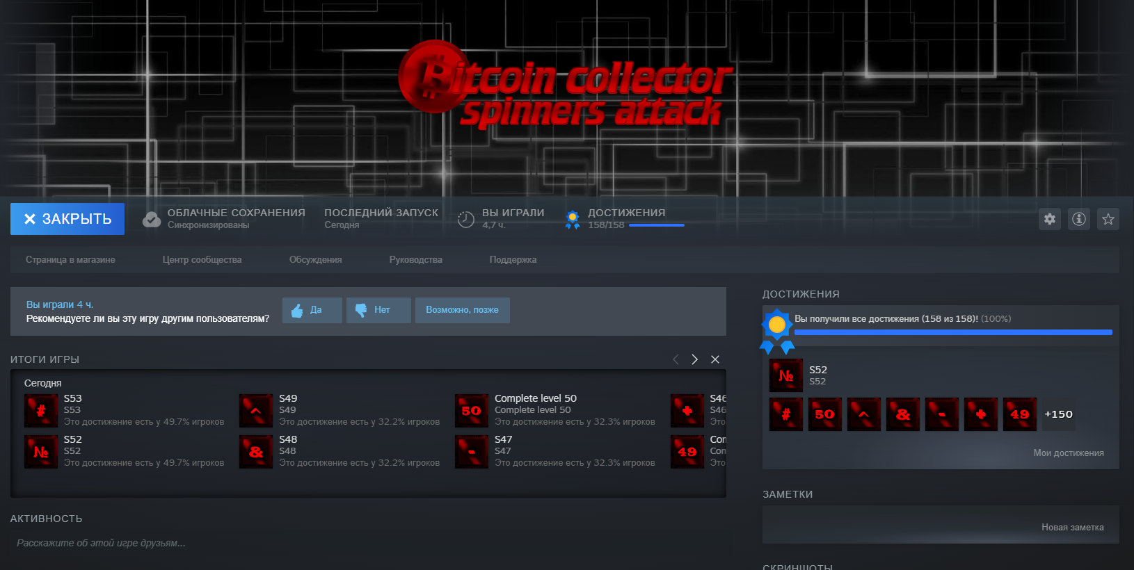
Task: Open S53 achievement icon in summary
Action: [41, 411]
